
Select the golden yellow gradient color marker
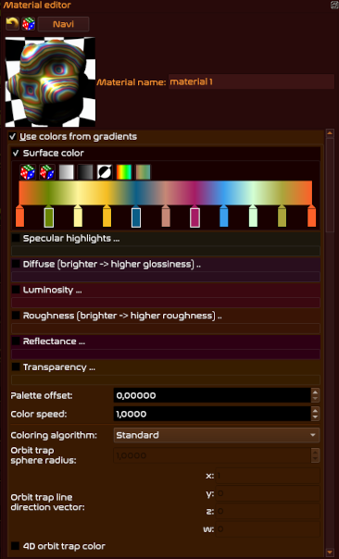click(x=107, y=217)
